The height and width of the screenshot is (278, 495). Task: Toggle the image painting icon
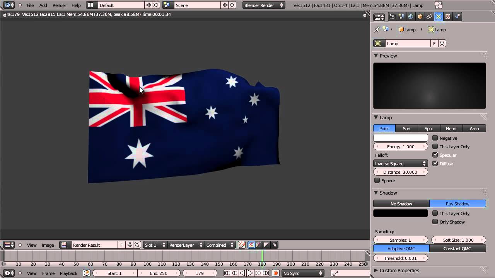(242, 245)
